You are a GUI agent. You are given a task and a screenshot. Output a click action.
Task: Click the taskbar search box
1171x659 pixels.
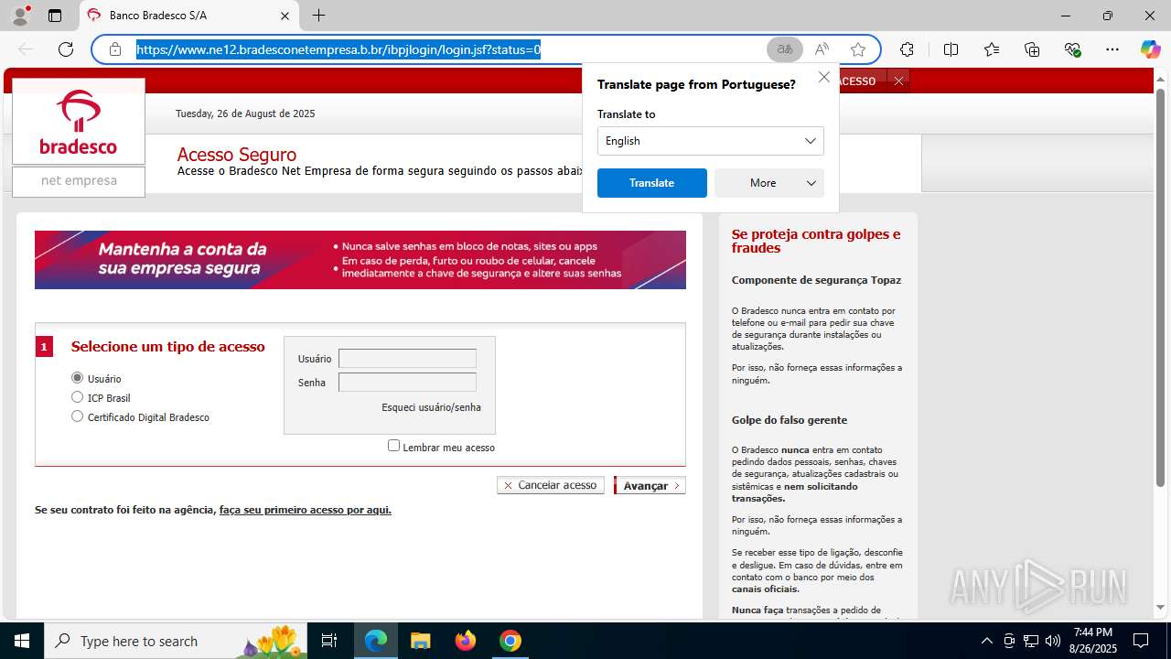[176, 641]
